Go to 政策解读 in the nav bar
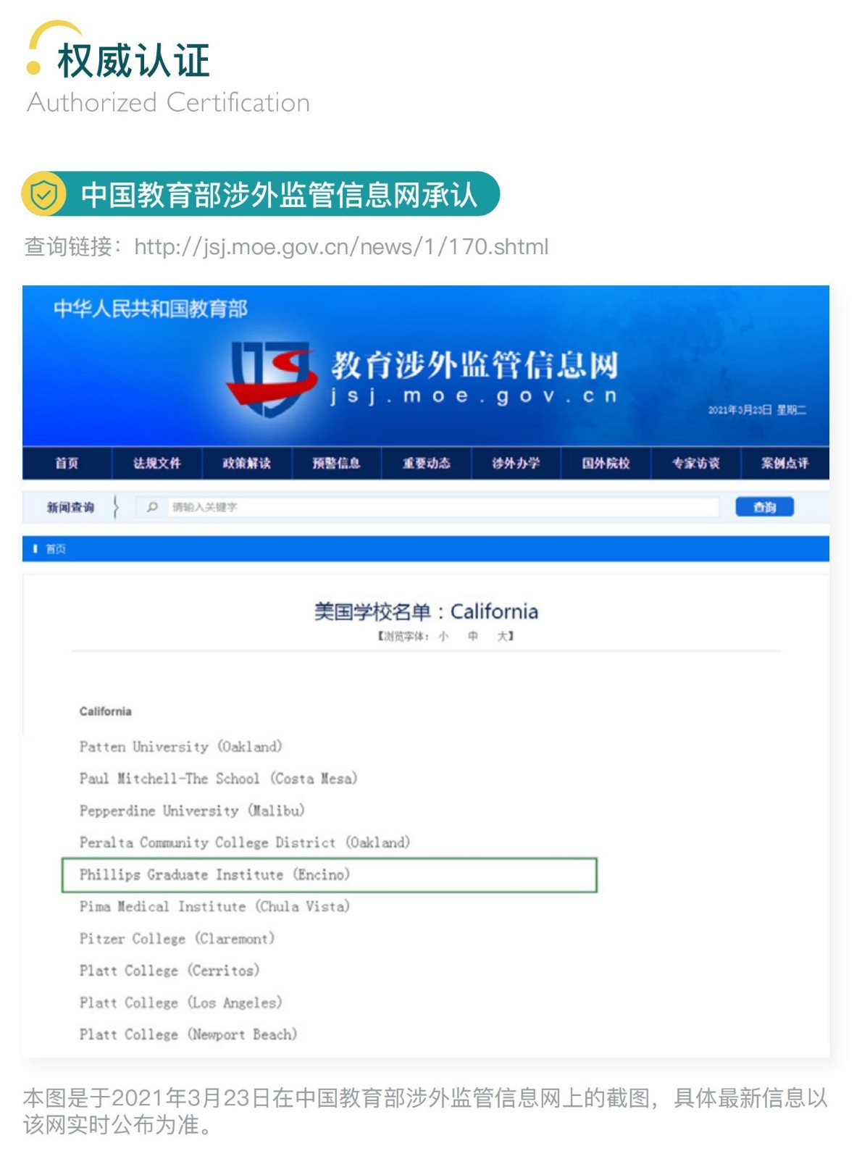 [246, 463]
